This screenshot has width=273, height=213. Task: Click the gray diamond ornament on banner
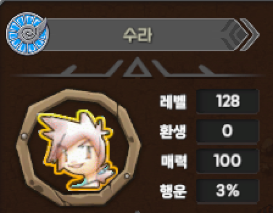tap(234, 35)
